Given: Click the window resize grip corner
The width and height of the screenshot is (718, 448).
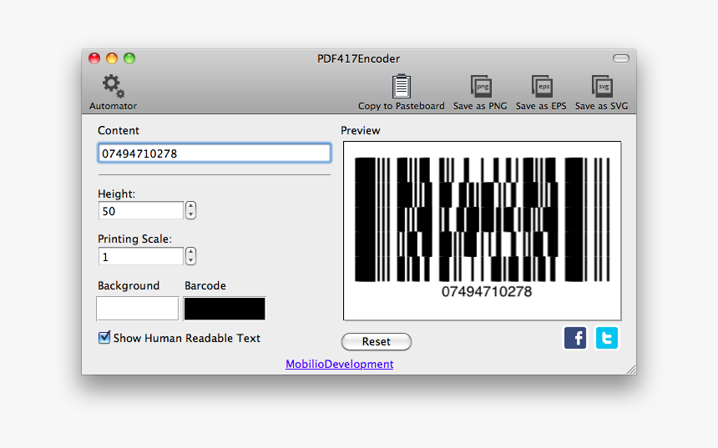Looking at the screenshot, I should pyautogui.click(x=631, y=370).
